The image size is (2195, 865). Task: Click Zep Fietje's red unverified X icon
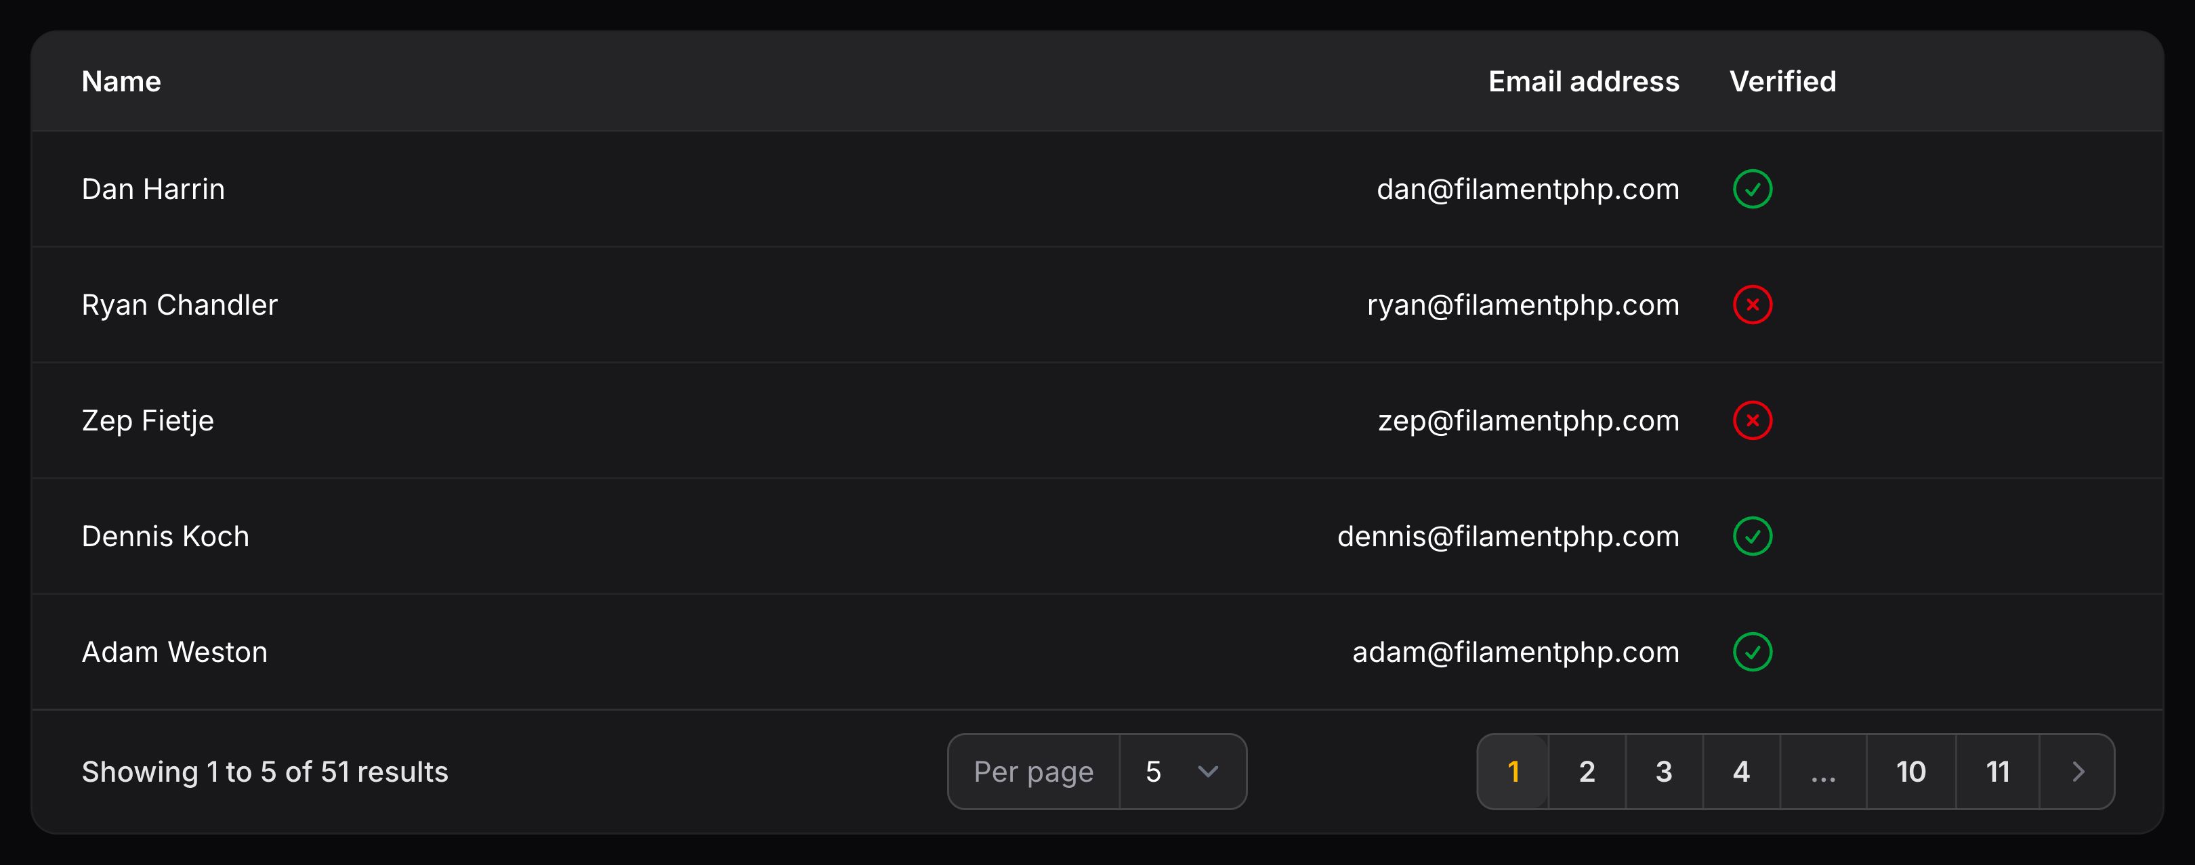point(1752,420)
